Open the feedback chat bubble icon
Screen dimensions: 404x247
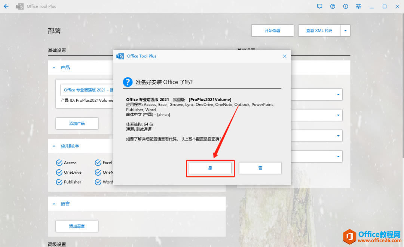click(x=319, y=6)
